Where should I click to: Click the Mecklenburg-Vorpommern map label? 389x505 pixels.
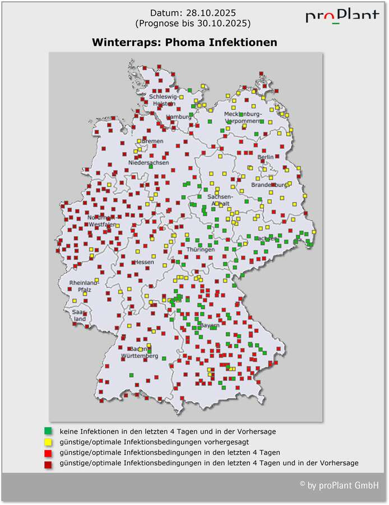pos(242,117)
